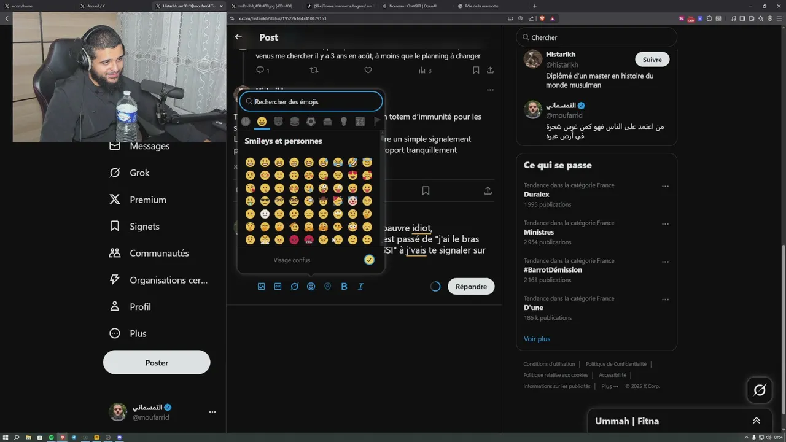786x442 pixels.
Task: Expand the footer Plus menu
Action: pos(610,386)
